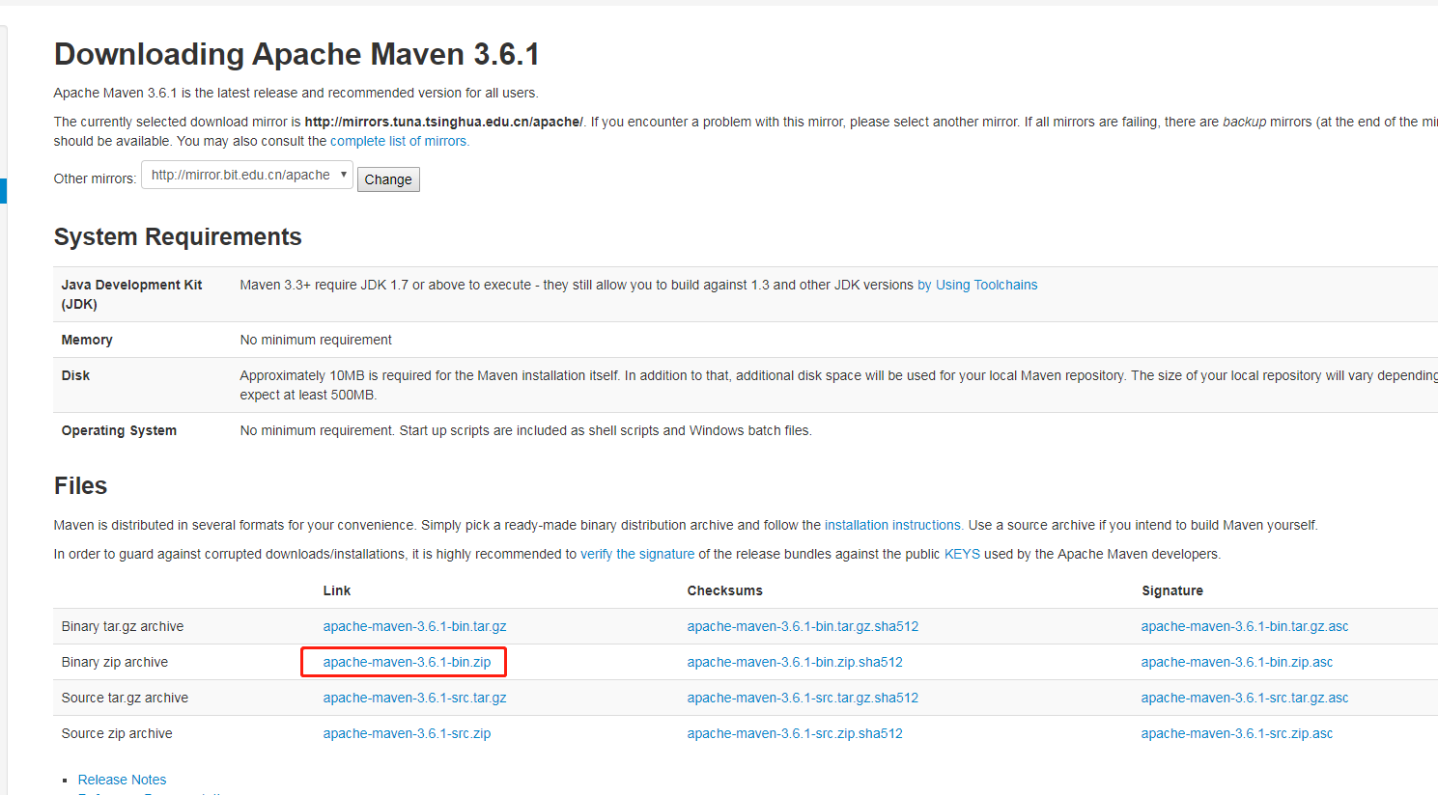Click the 'Source tar.gz archive' row label
Viewport: 1438px width, 795px height.
(x=125, y=698)
